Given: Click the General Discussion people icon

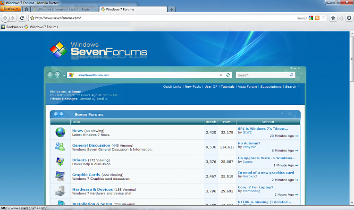Looking at the screenshot, I should coord(60,147).
